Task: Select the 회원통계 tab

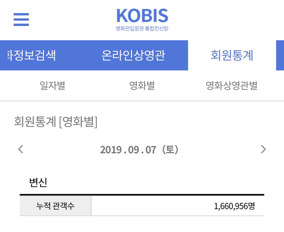Action: [232, 56]
